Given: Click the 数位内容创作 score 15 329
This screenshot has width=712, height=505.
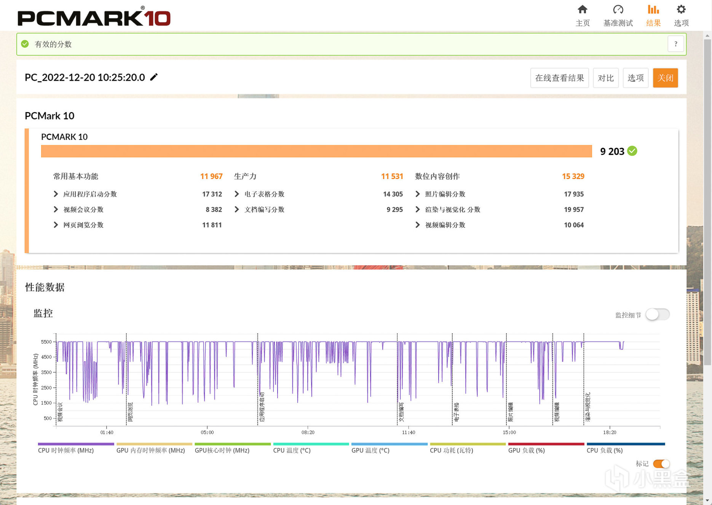Looking at the screenshot, I should coord(573,176).
